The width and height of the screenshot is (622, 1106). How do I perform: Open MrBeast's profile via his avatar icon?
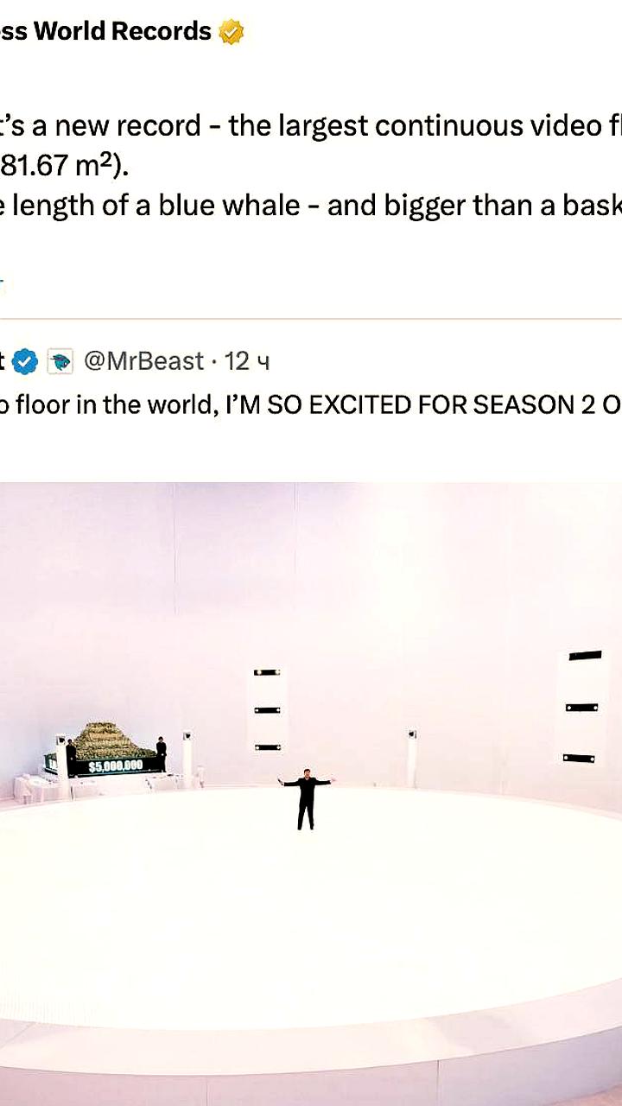[60, 361]
